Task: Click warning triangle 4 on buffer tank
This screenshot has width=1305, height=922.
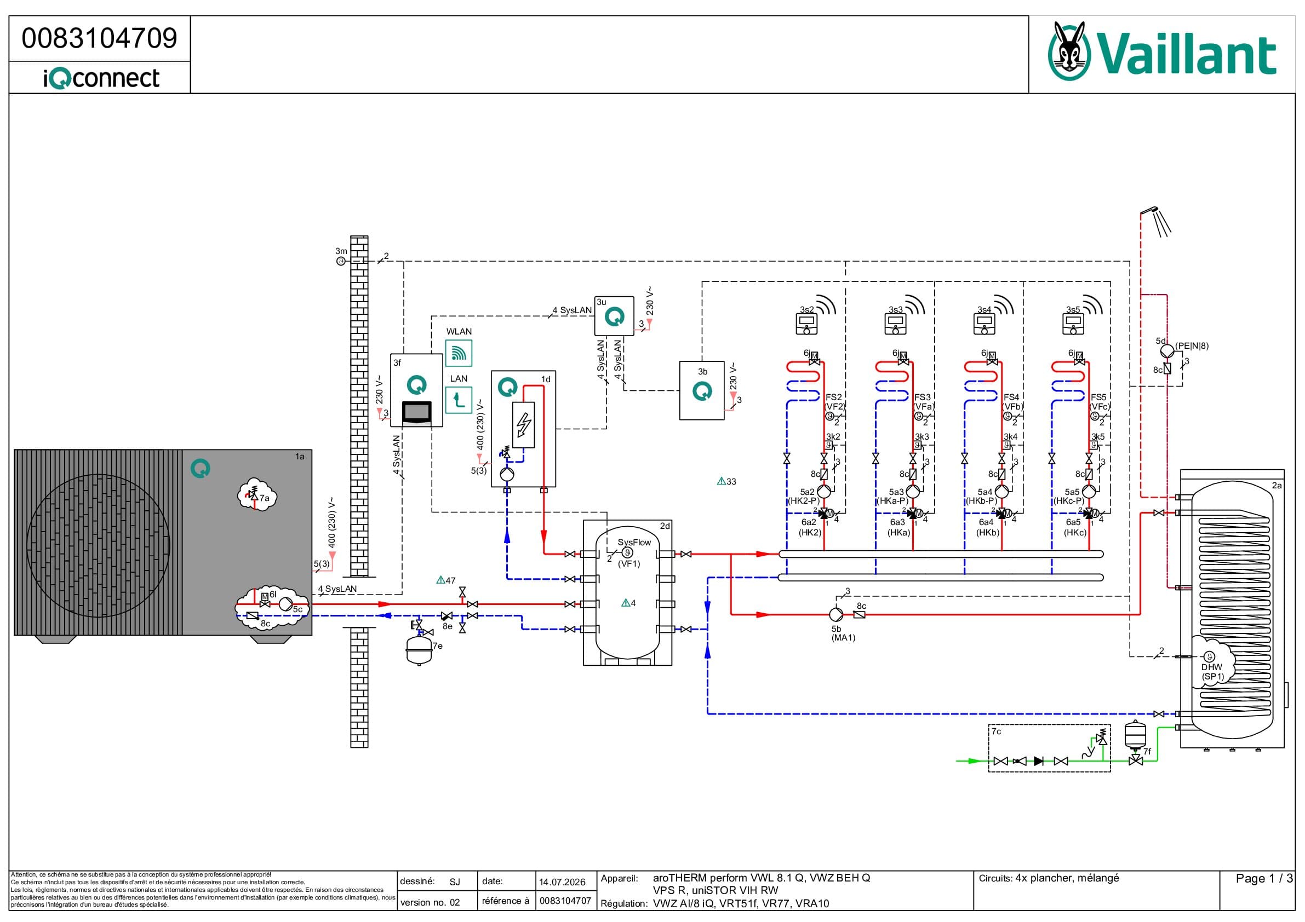Action: [x=628, y=603]
